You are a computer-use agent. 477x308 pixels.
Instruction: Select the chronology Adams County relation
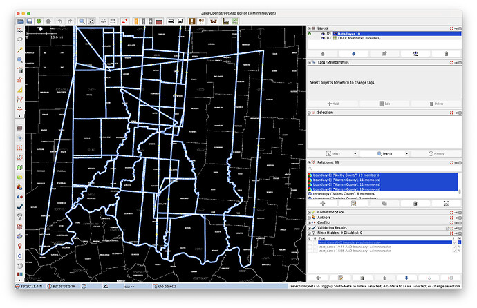(346, 194)
